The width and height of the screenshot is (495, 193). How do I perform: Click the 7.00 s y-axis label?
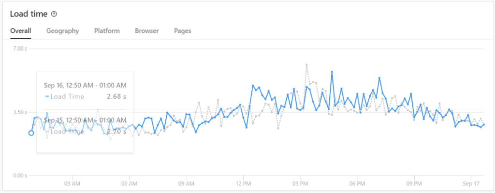tap(20, 49)
